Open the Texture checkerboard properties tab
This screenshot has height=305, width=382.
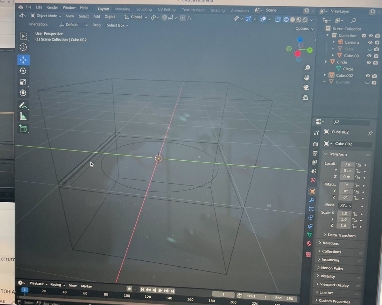(308, 254)
